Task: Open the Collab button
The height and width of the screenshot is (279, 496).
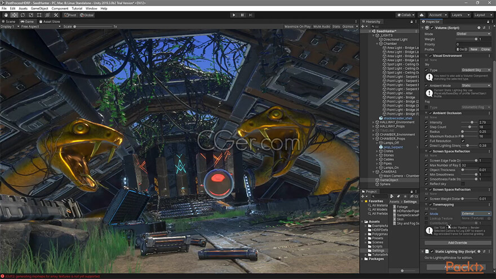Action: [406, 15]
